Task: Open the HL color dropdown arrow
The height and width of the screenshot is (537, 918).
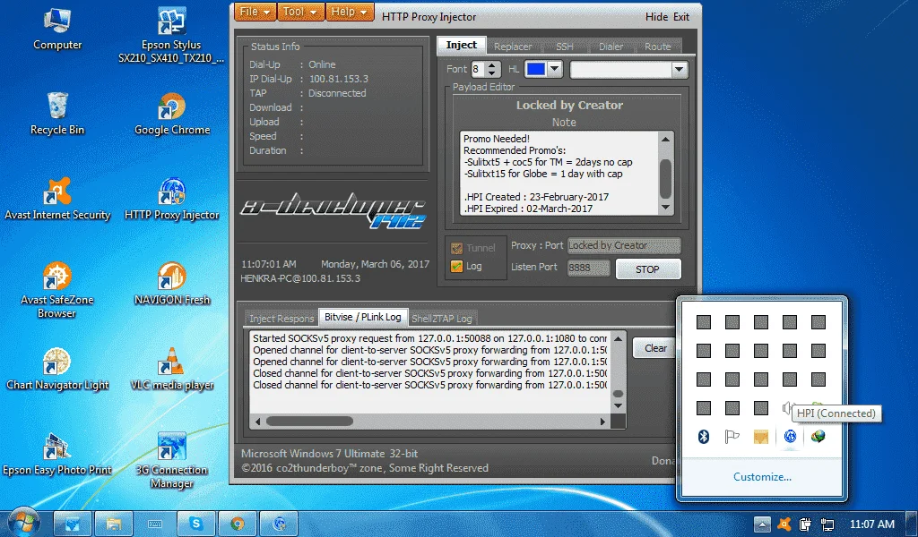Action: click(554, 69)
